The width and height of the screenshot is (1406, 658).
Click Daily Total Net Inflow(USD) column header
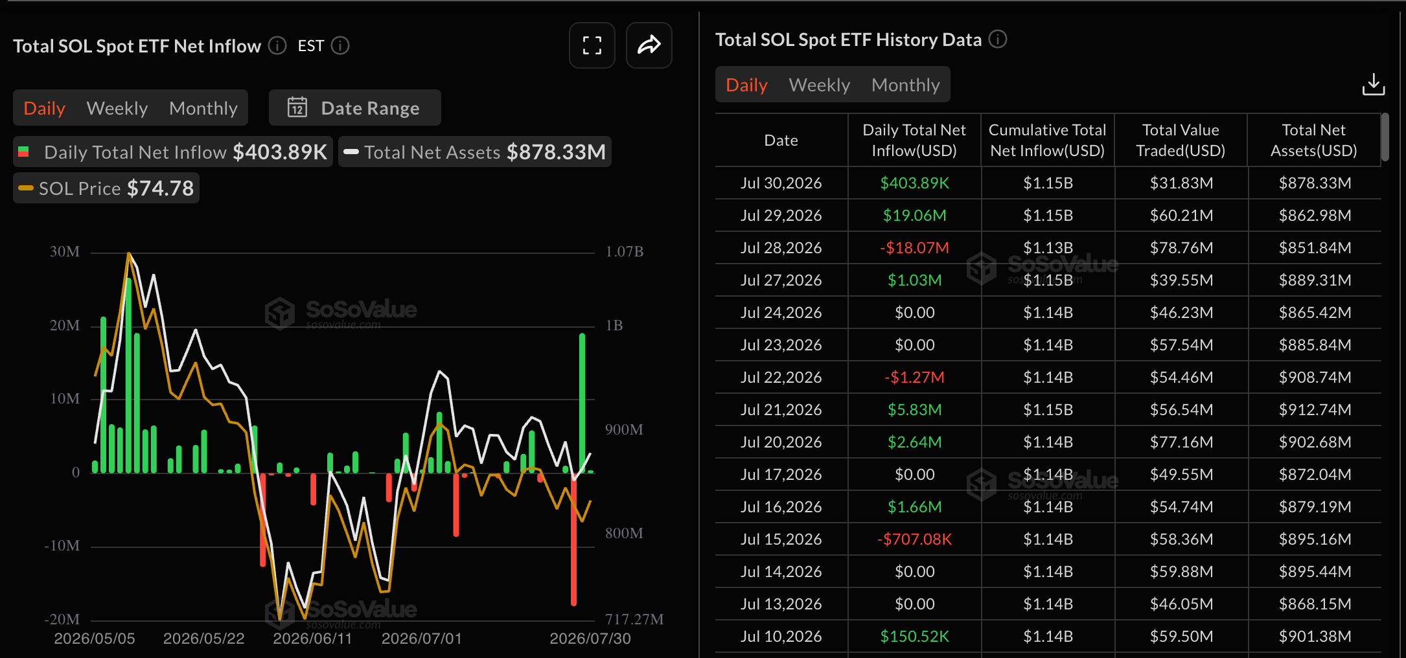tap(914, 141)
